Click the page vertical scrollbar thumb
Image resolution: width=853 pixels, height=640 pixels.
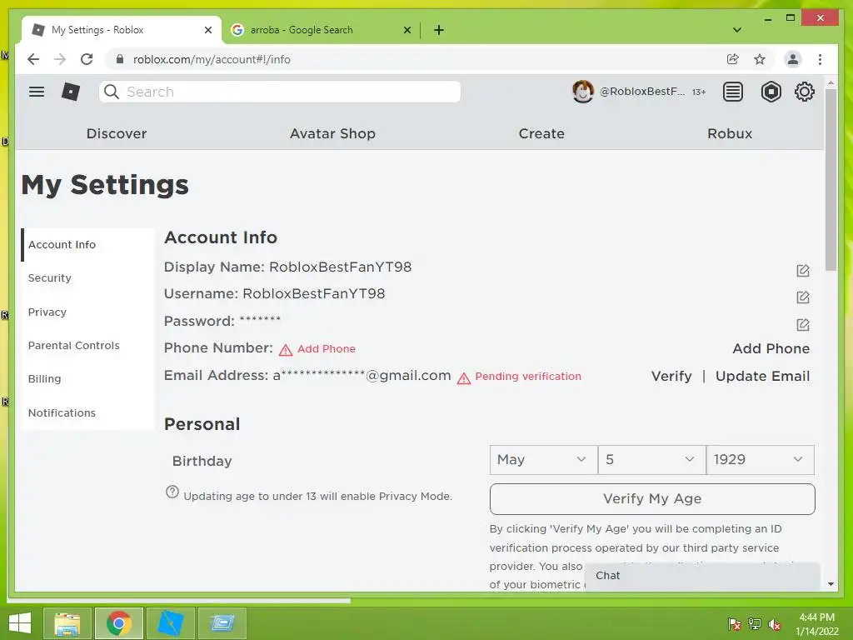coord(831,180)
